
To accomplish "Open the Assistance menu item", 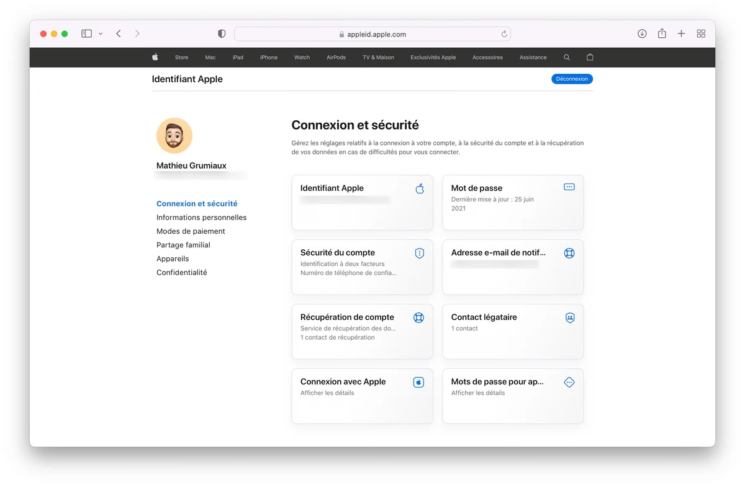I will [533, 57].
